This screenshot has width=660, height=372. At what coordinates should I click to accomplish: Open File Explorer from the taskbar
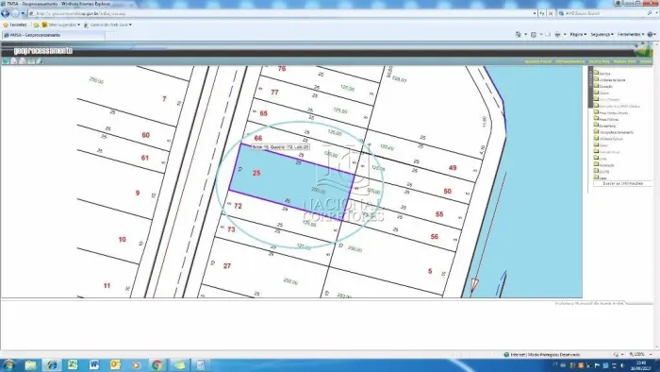click(x=30, y=364)
